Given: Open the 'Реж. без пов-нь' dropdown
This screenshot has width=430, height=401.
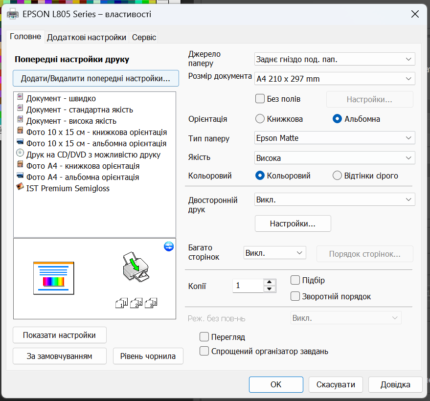Looking at the screenshot, I should point(346,318).
